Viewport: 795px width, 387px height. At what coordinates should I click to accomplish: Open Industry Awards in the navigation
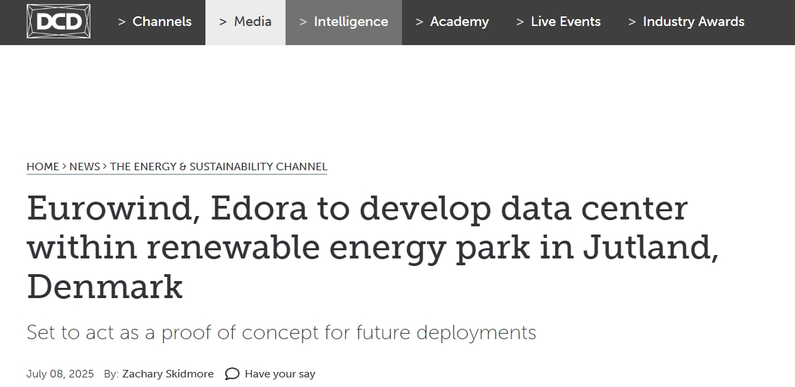(x=687, y=22)
